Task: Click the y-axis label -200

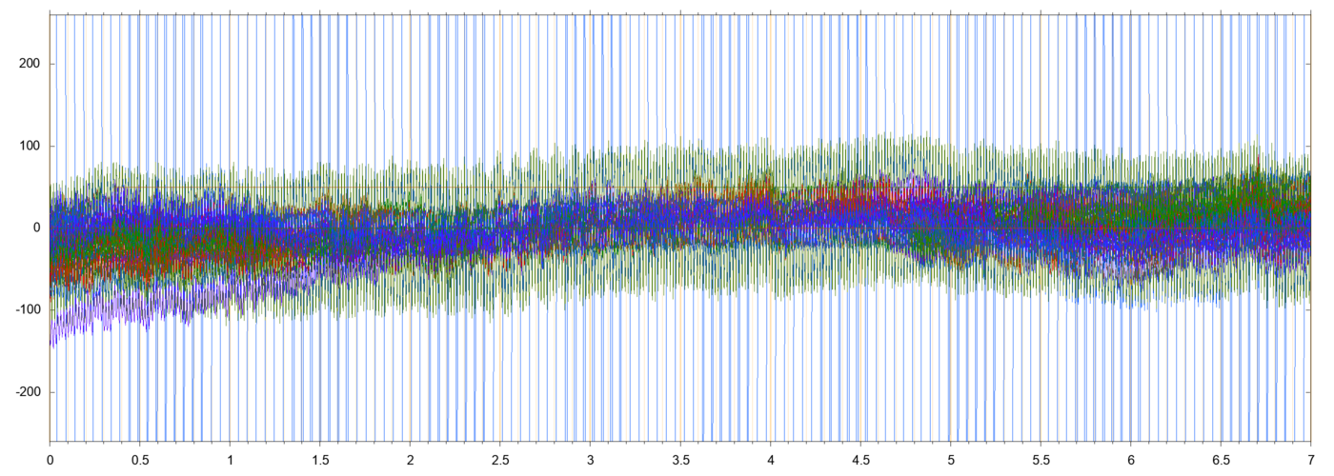Action: coord(30,392)
